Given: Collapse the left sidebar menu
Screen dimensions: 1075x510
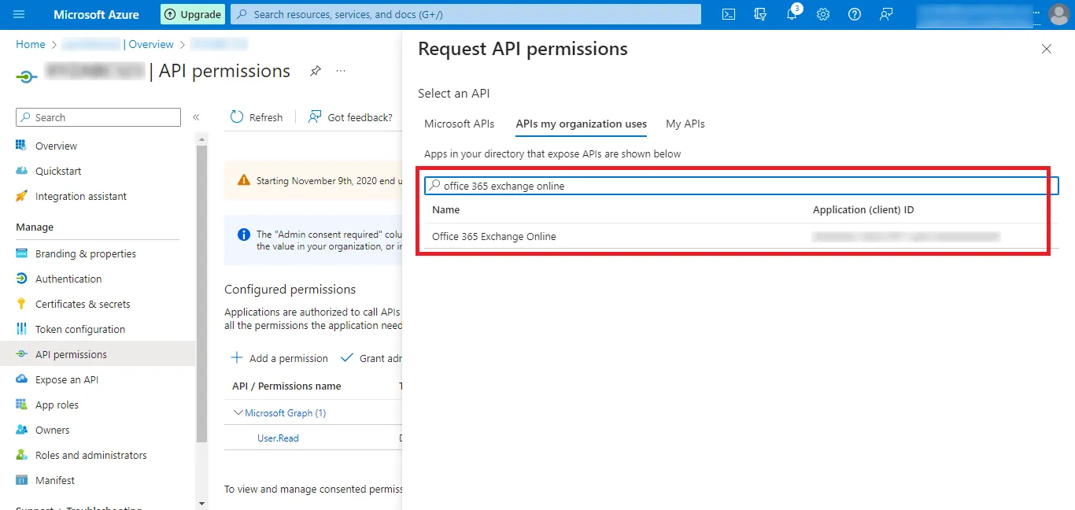Looking at the screenshot, I should (196, 117).
